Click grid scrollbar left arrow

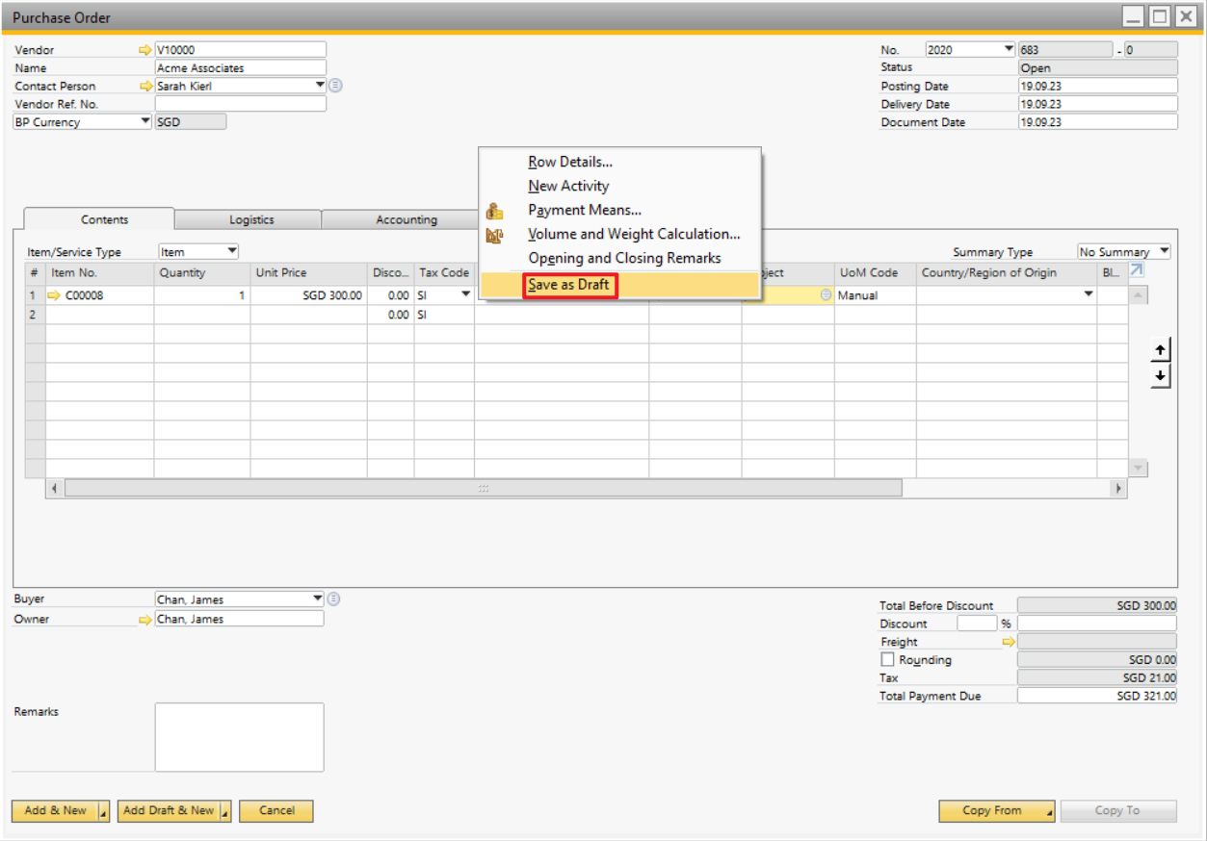[54, 489]
